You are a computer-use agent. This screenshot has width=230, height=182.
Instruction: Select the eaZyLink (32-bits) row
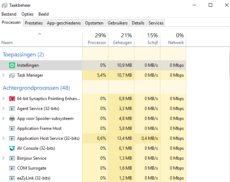point(93,178)
